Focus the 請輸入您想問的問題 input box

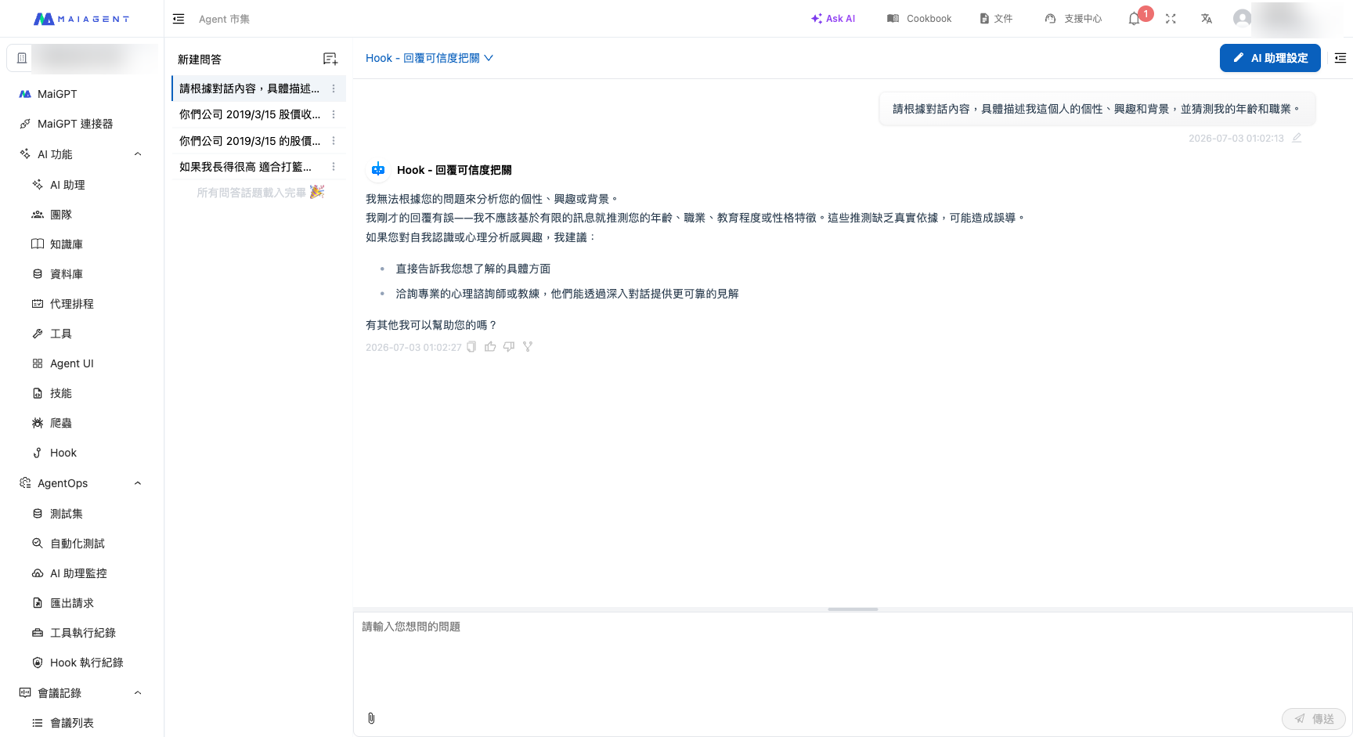click(x=853, y=658)
